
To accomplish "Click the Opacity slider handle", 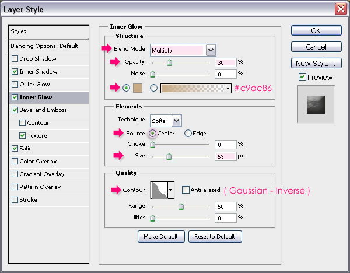I will point(169,62).
